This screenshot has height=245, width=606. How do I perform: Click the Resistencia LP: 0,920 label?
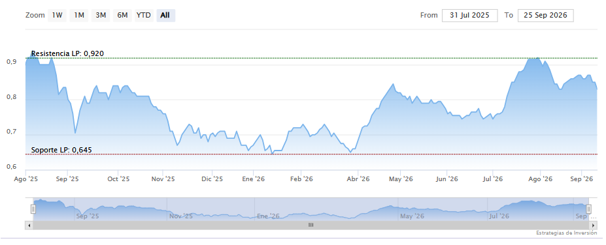[67, 53]
